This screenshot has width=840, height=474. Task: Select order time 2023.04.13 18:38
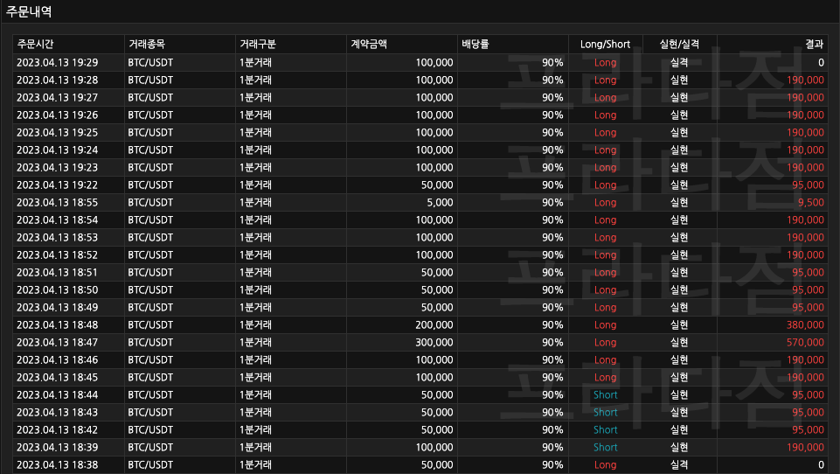(58, 465)
